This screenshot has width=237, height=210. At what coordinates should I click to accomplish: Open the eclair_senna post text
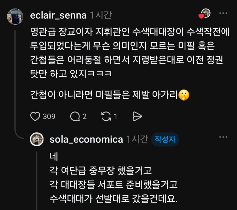coord(130,63)
